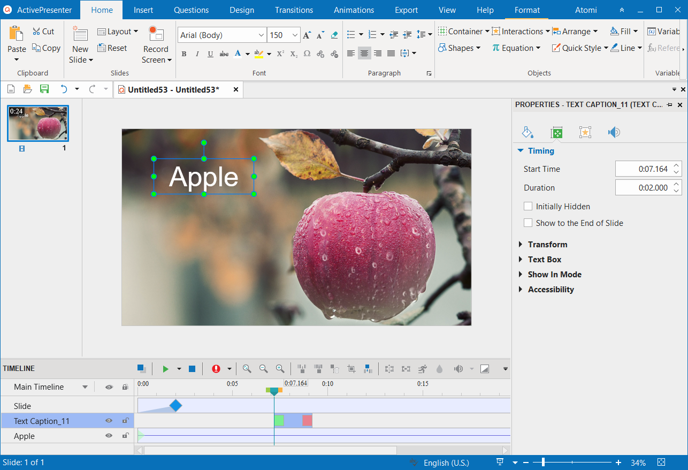Viewport: 688px width, 470px height.
Task: Click the timeline crop range icon
Action: (x=351, y=369)
